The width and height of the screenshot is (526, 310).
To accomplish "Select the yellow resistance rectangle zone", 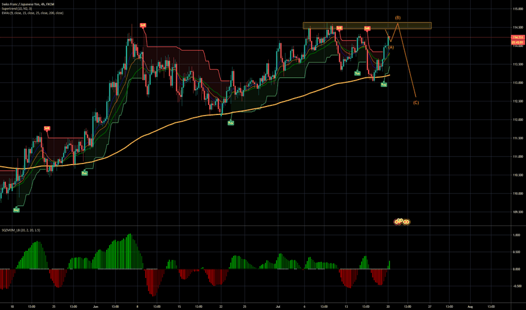I will coord(367,26).
